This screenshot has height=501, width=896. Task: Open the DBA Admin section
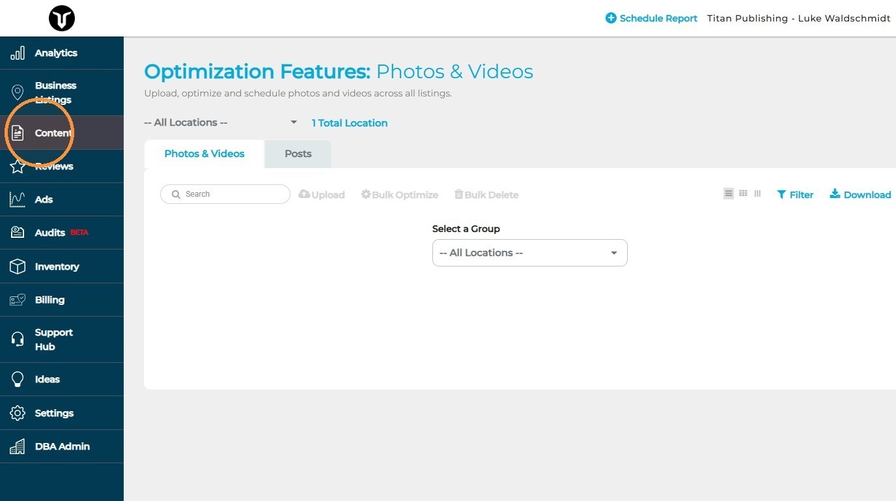tap(62, 446)
